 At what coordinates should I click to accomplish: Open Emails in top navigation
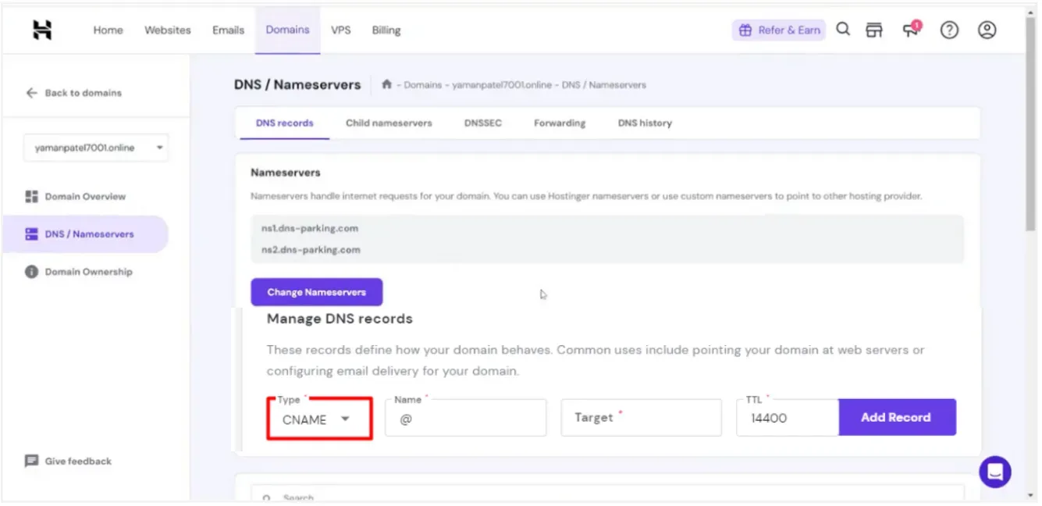228,30
